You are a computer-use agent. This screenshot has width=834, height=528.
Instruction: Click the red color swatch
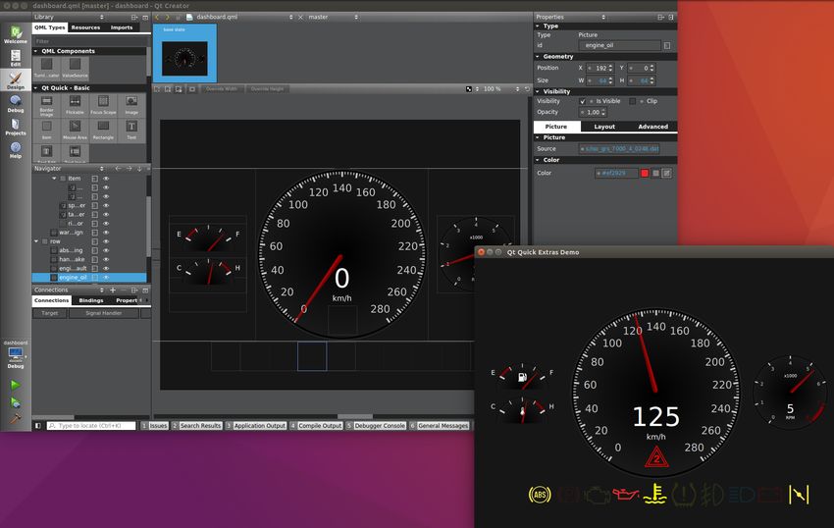pos(645,173)
